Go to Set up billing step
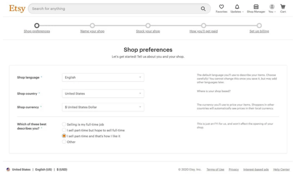Screen dimensions: 296x186 click(259, 31)
